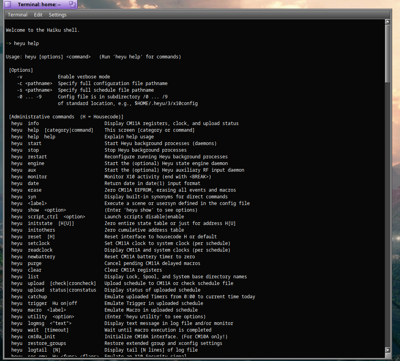
Task: Click the 'heyu purge' command
Action: (26, 263)
